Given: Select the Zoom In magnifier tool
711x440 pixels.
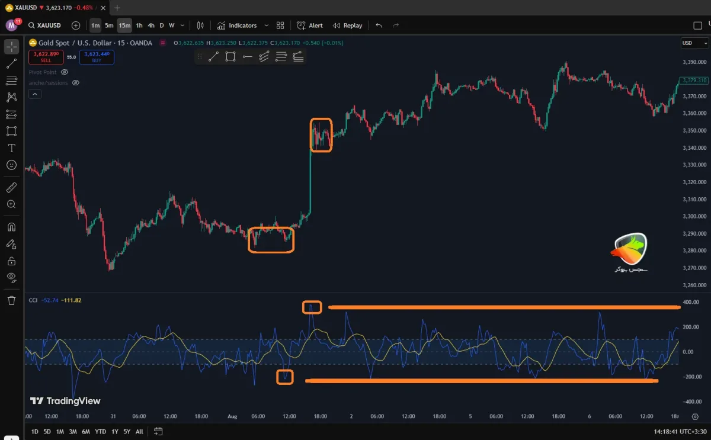Looking at the screenshot, I should (11, 204).
